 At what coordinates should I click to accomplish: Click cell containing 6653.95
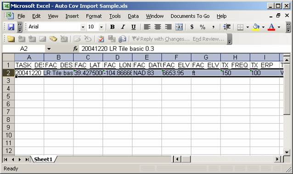point(176,73)
